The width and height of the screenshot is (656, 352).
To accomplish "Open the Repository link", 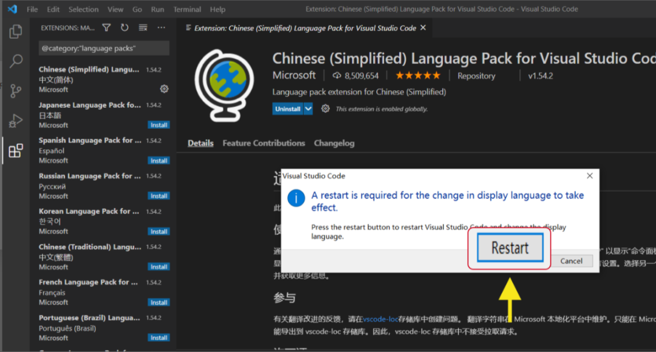I will point(476,76).
